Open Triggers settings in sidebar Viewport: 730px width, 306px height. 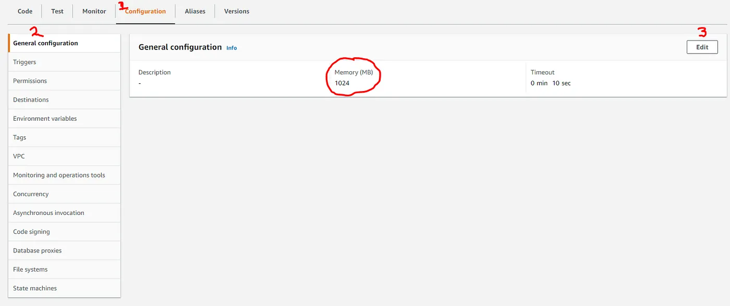click(25, 62)
